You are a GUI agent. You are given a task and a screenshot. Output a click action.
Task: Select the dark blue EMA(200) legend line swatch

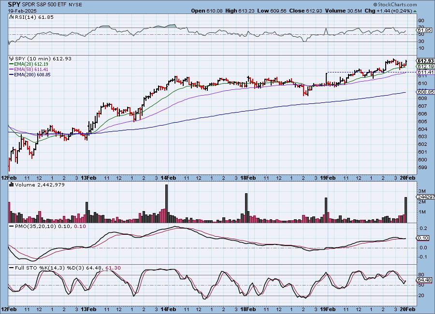[12, 74]
